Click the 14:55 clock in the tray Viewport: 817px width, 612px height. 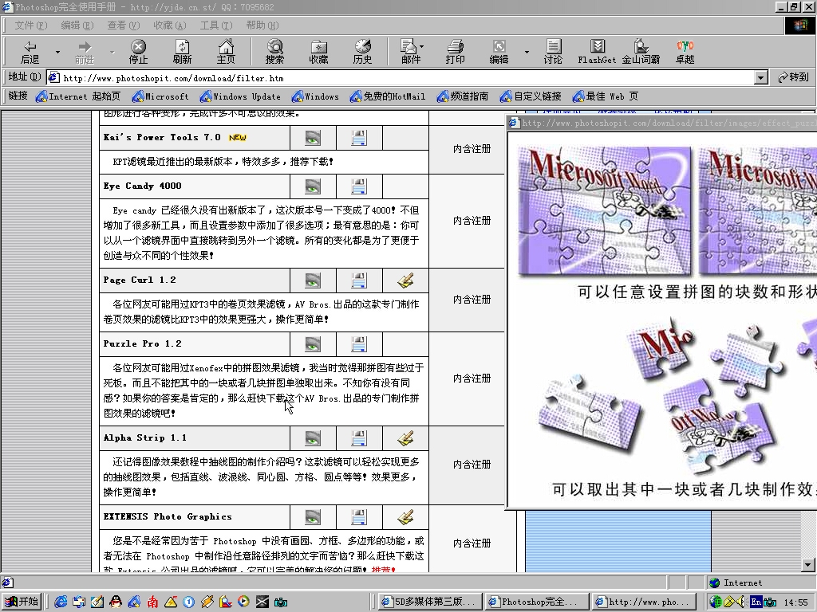[795, 602]
